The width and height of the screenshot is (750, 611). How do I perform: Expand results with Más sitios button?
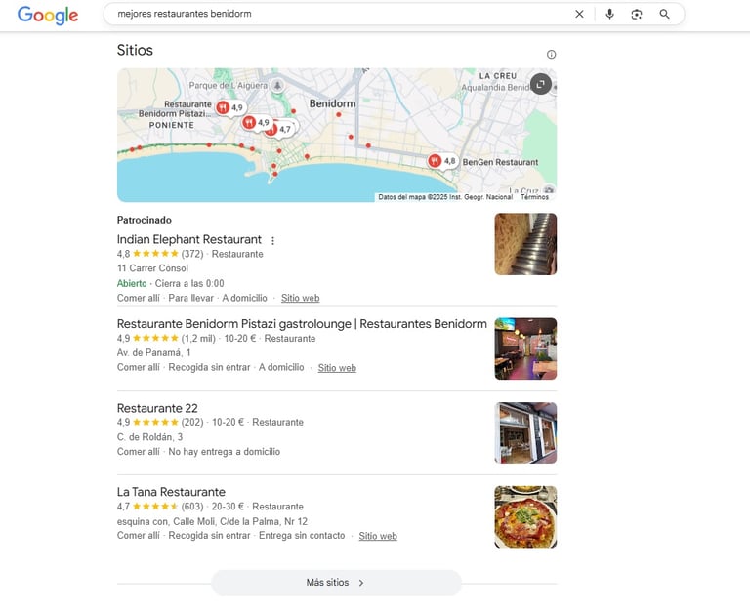click(336, 583)
